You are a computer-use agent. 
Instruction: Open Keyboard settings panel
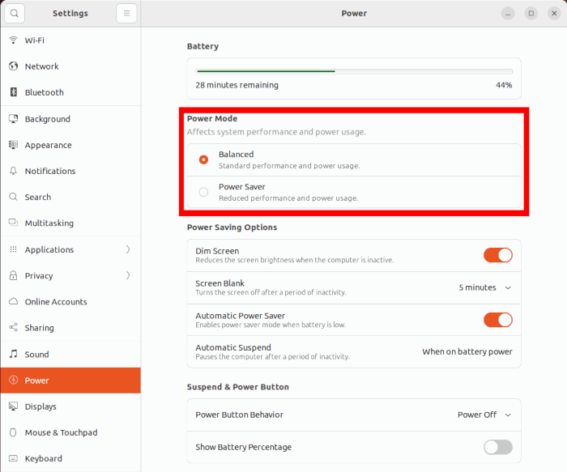tap(70, 458)
